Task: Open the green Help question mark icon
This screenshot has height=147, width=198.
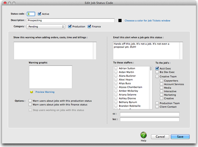Action: 143,135
